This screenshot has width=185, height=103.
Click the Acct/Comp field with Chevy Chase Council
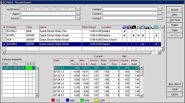48,9
